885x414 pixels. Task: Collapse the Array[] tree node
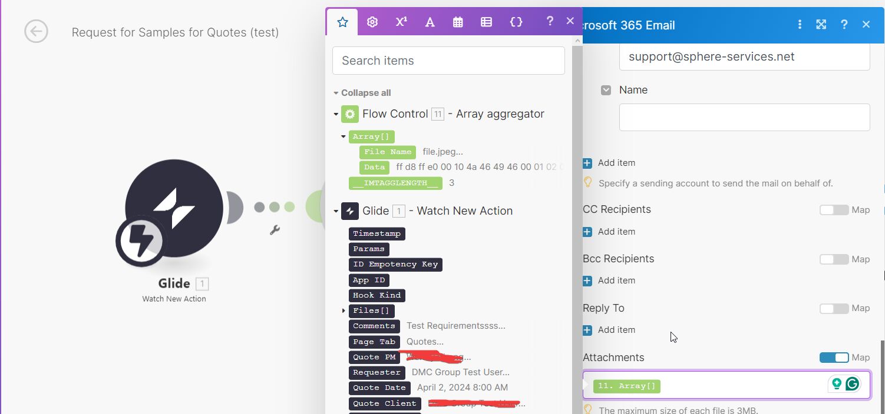(344, 136)
